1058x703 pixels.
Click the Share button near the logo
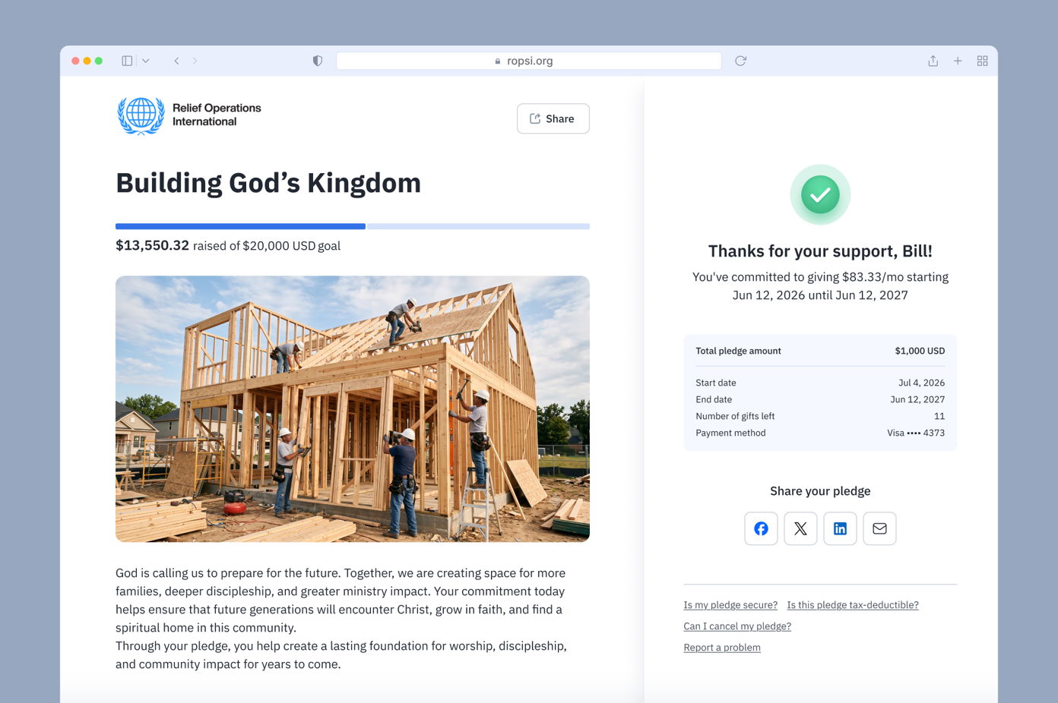coord(553,118)
